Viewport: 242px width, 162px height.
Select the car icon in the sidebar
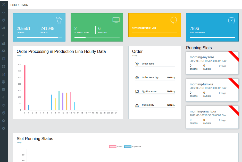pyautogui.click(x=4, y=51)
